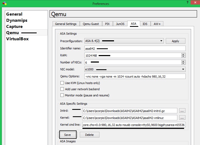Click the Save button

tap(67, 135)
